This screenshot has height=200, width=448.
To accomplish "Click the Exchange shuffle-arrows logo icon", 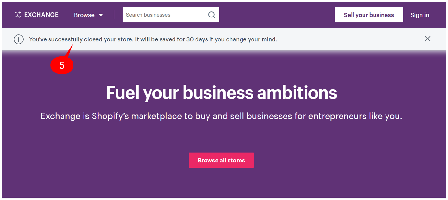I will coord(18,15).
